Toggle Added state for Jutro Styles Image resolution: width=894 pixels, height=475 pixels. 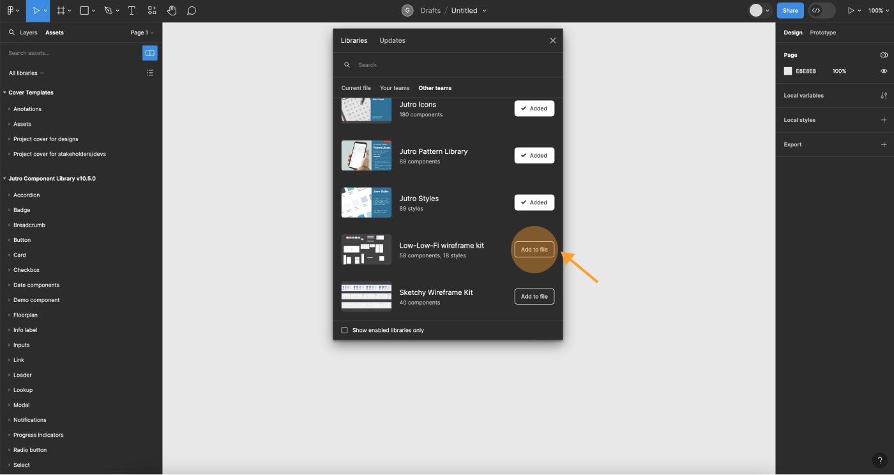[x=534, y=202]
